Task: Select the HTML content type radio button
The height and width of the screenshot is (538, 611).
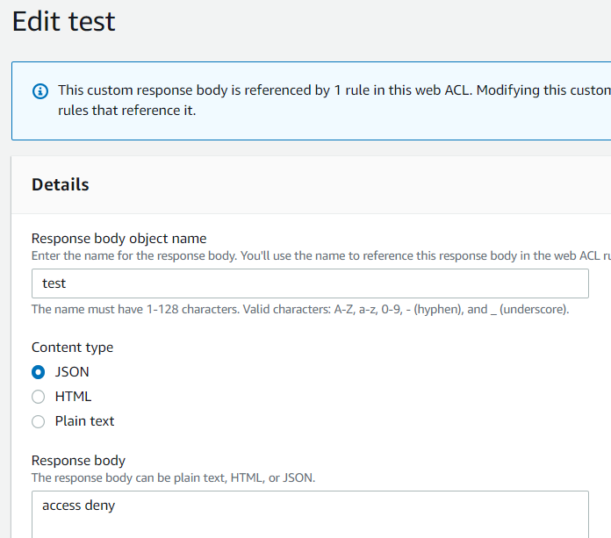Action: [x=39, y=397]
